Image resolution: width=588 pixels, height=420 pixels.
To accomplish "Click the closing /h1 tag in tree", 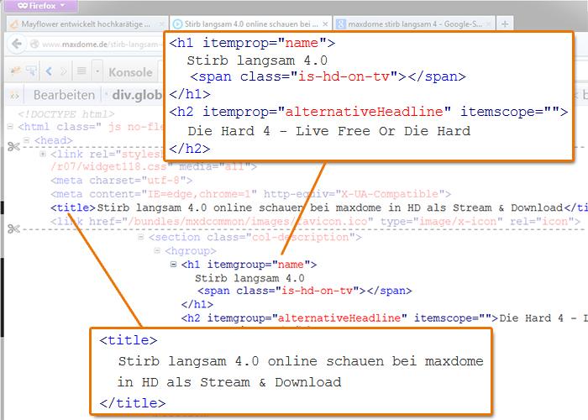I will point(197,304).
